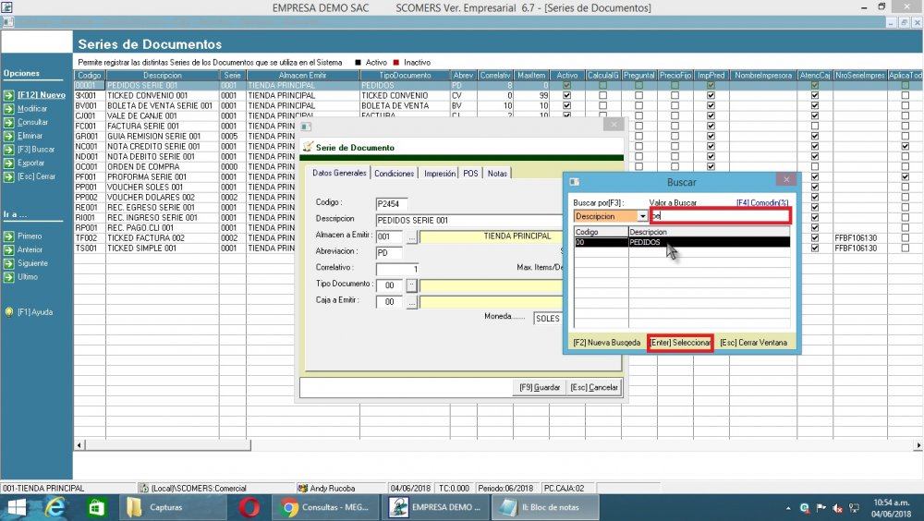Click the muted volume tray icon
The height and width of the screenshot is (521, 924).
[837, 508]
